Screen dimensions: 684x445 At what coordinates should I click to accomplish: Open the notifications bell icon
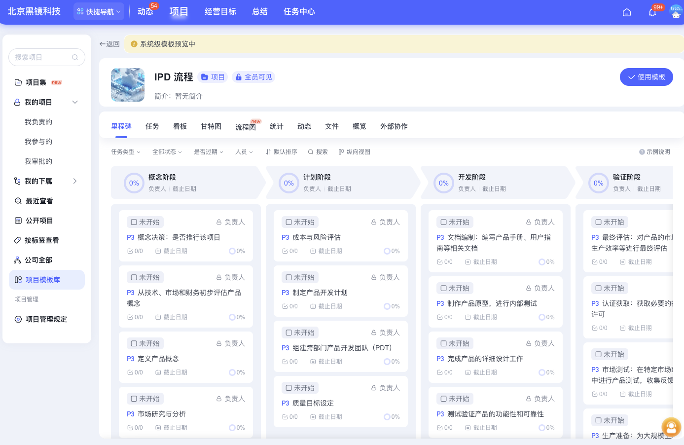(652, 12)
